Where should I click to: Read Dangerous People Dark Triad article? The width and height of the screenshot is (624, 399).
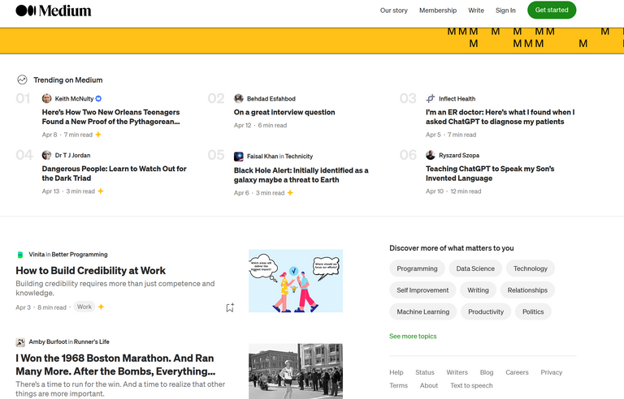[115, 174]
